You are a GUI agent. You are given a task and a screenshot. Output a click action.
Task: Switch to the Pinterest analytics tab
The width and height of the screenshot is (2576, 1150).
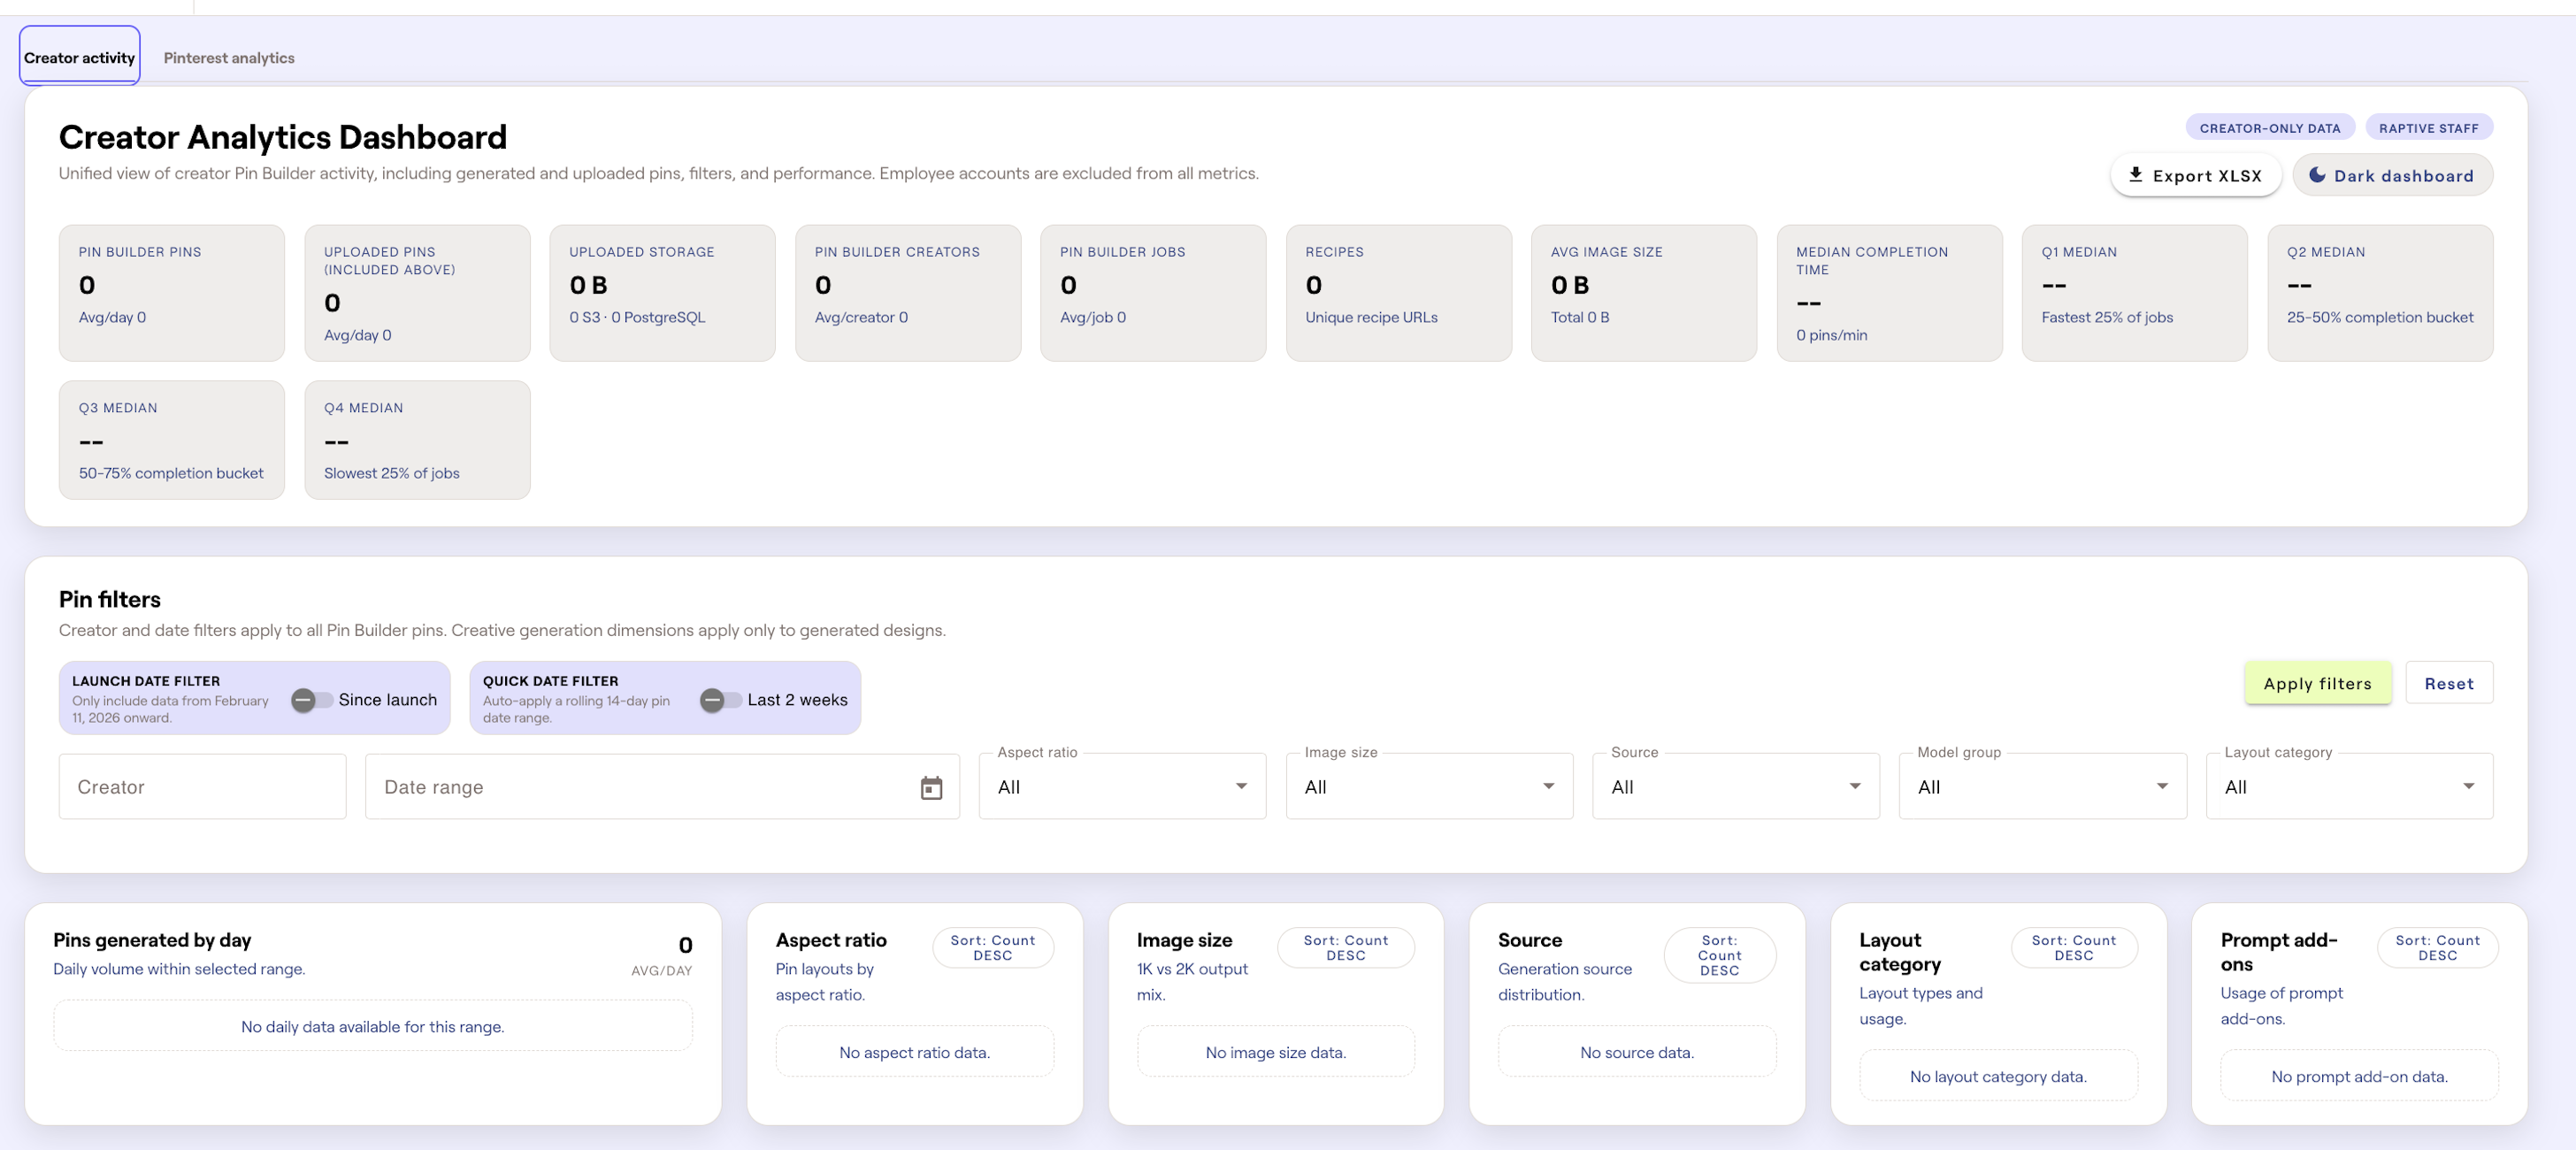pos(229,58)
